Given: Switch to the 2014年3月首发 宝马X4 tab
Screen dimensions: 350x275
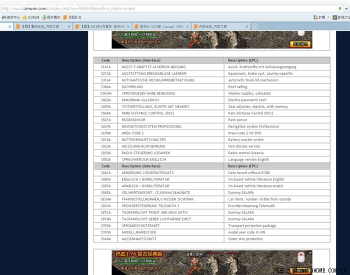Looking at the screenshot, I should (x=103, y=26).
